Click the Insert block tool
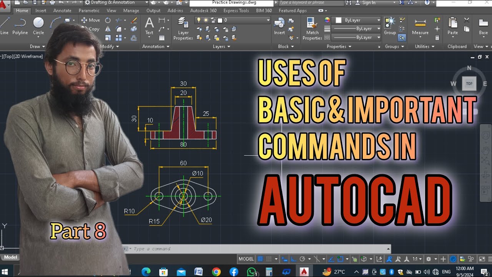 coord(279,26)
